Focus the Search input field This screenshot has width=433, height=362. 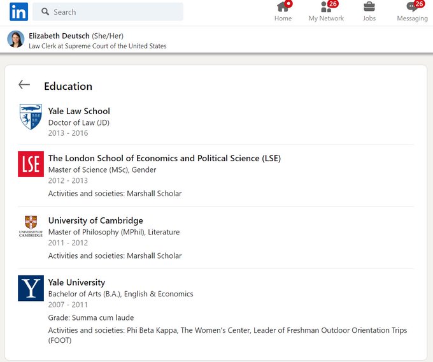click(x=108, y=12)
